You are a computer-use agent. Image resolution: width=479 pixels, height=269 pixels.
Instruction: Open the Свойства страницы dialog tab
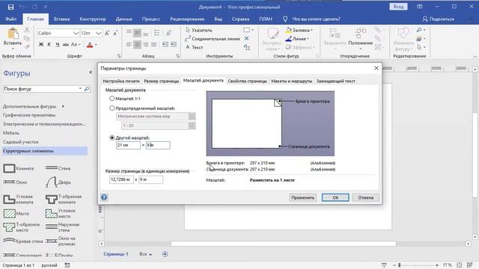click(247, 81)
